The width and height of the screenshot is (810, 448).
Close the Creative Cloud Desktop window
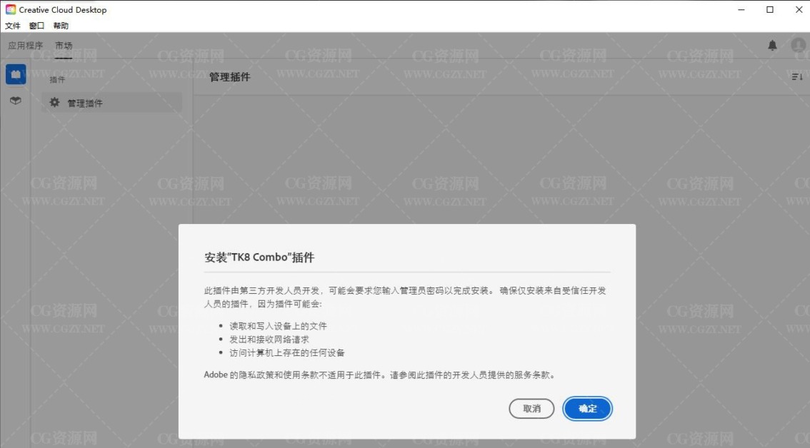[798, 9]
